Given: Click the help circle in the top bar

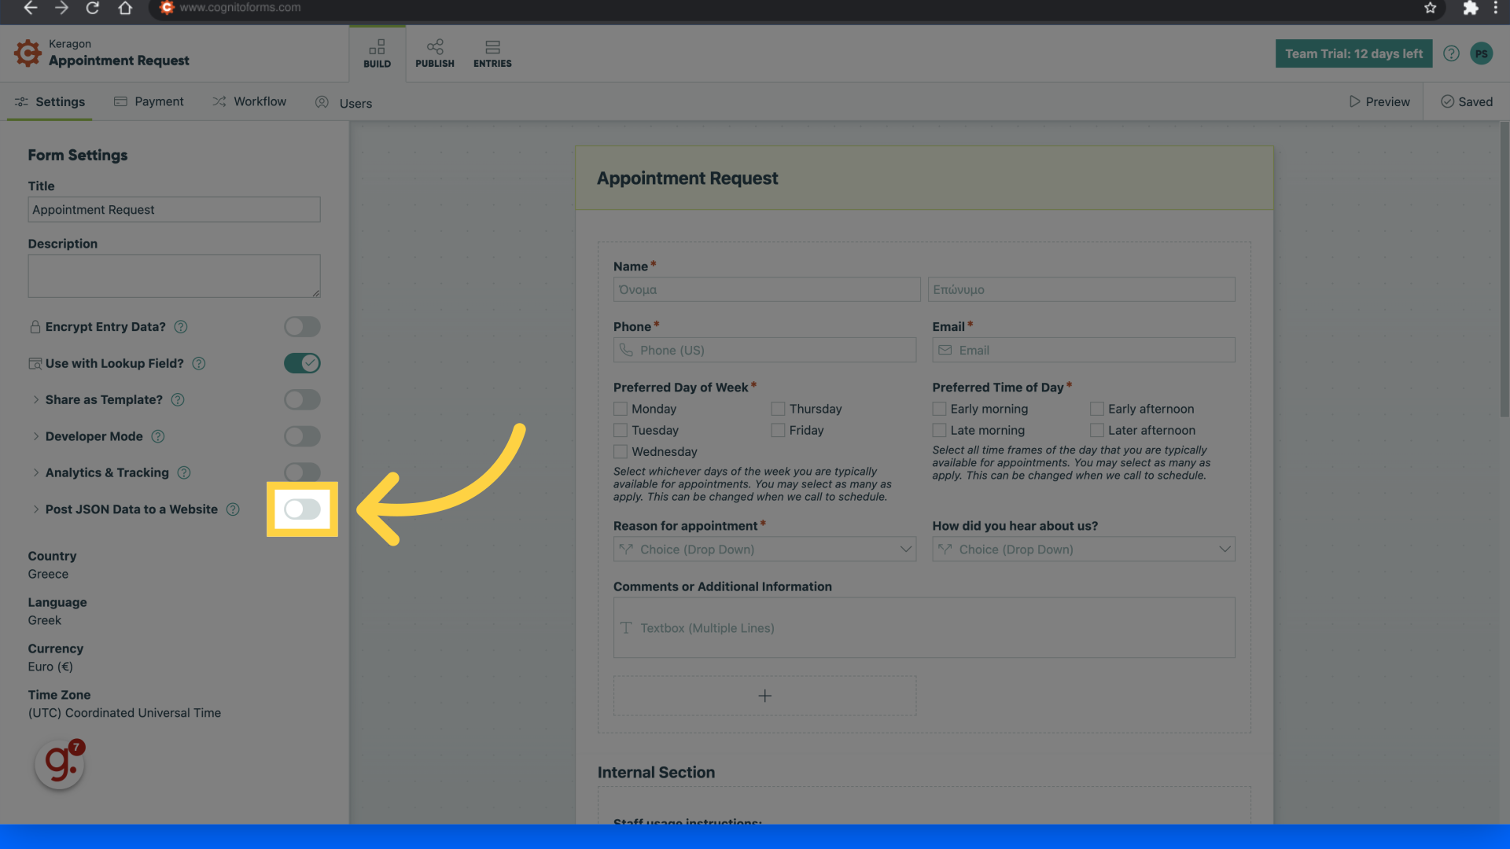Looking at the screenshot, I should [x=1451, y=53].
